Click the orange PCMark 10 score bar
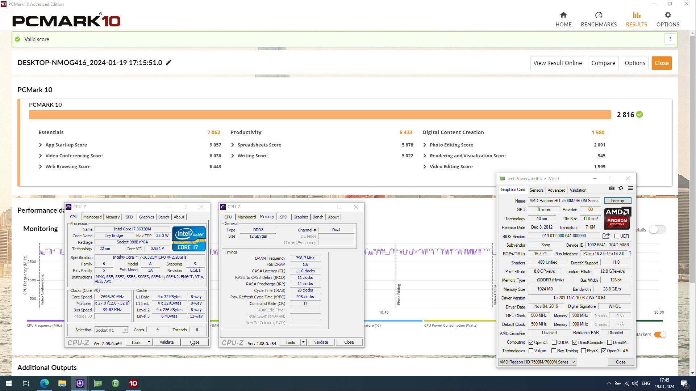Viewport: 696px width, 391px height. click(x=320, y=115)
